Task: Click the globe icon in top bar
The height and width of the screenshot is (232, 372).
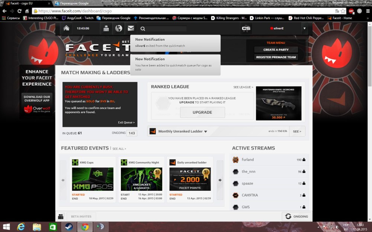Action: coord(118,28)
